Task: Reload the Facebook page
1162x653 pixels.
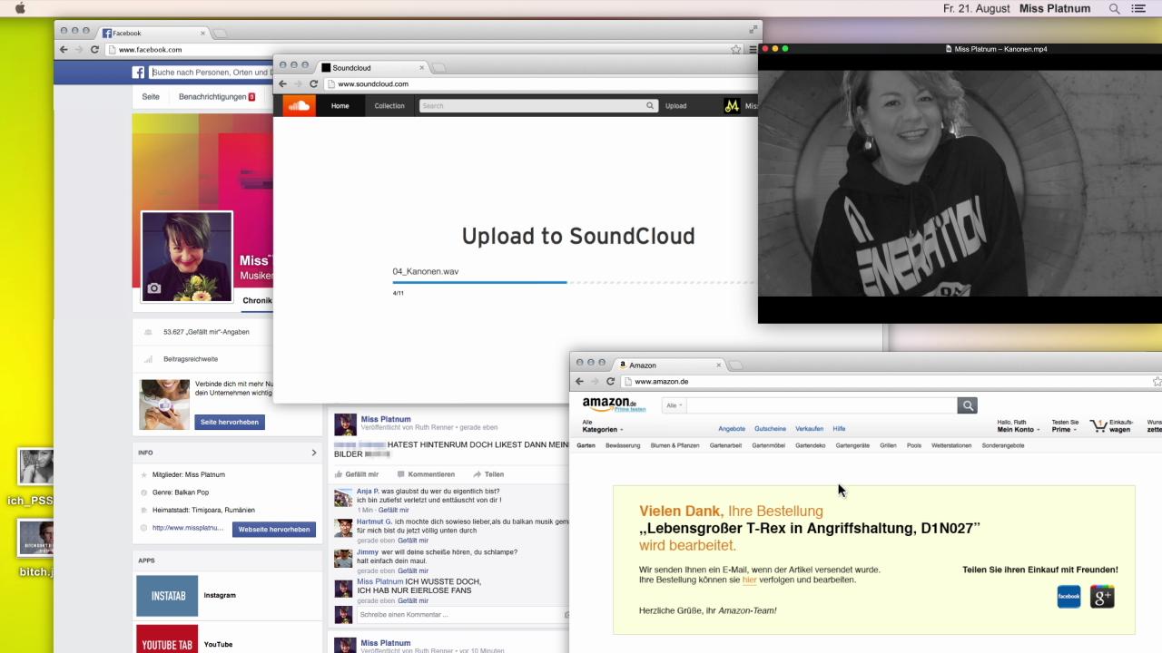Action: coord(94,49)
